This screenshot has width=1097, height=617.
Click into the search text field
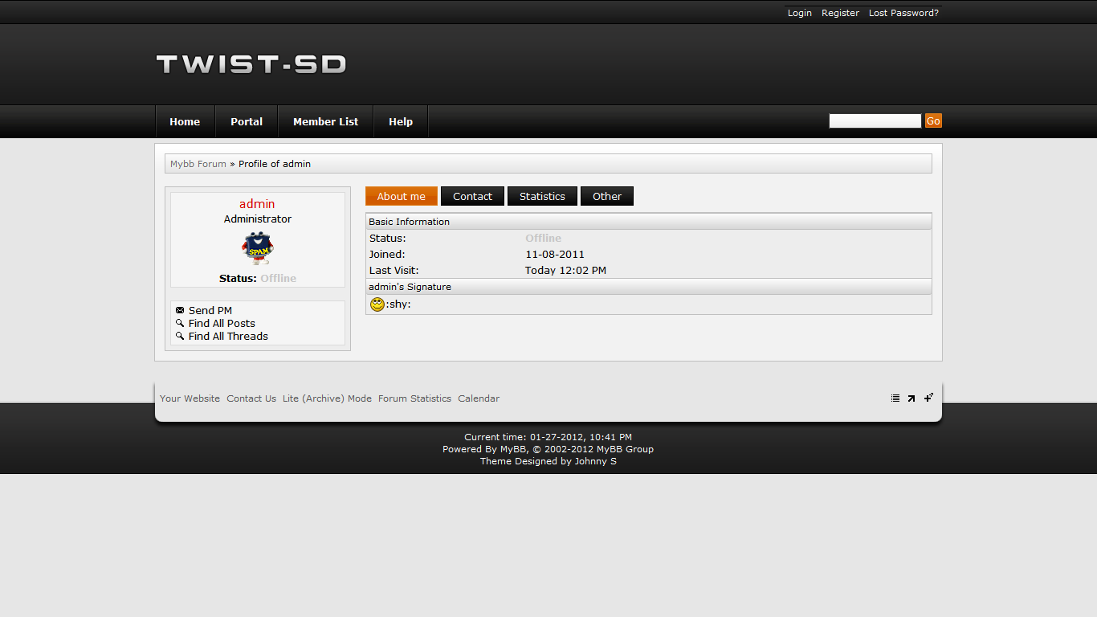coord(875,121)
